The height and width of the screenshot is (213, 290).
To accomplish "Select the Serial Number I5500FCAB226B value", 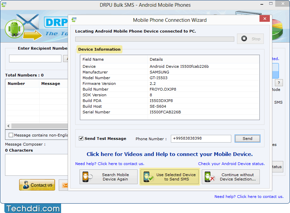I will click(x=165, y=112).
